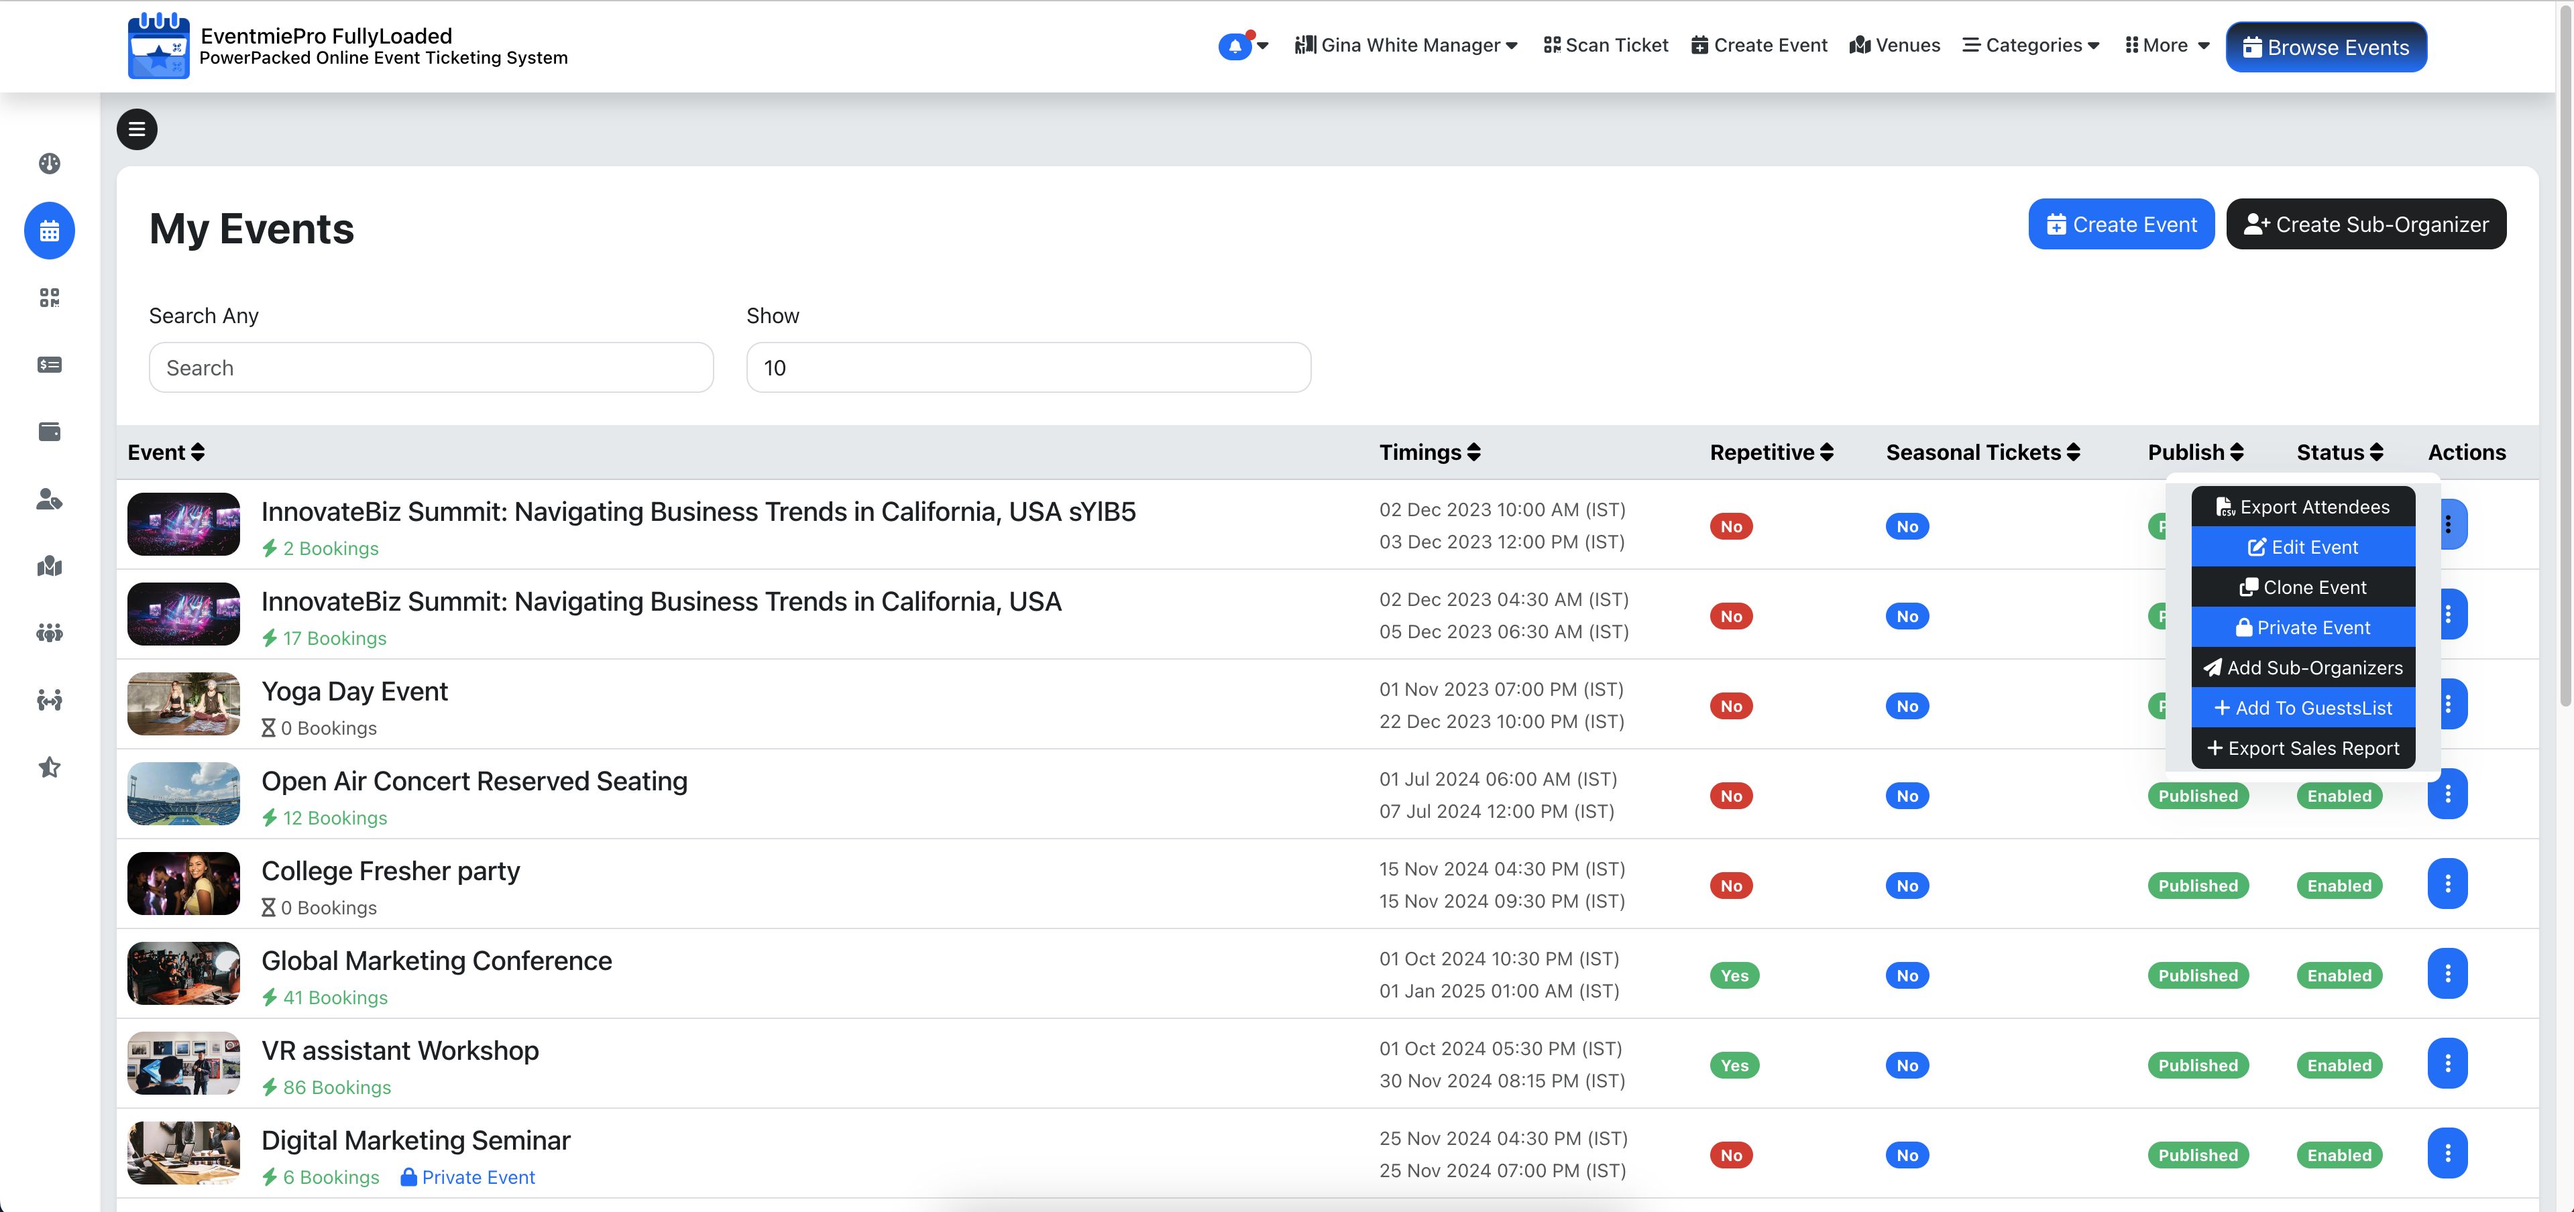
Task: Open the dashboard gauge icon in sidebar
Action: pyautogui.click(x=49, y=164)
